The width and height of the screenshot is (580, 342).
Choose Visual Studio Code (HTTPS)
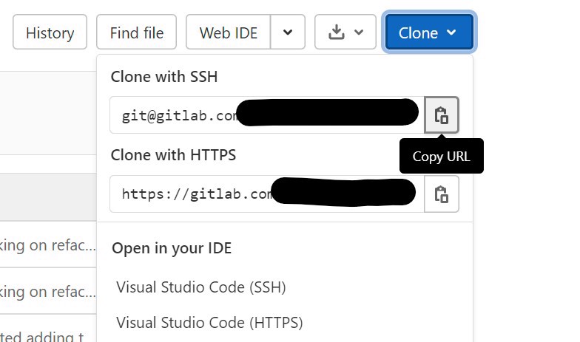pyautogui.click(x=209, y=322)
